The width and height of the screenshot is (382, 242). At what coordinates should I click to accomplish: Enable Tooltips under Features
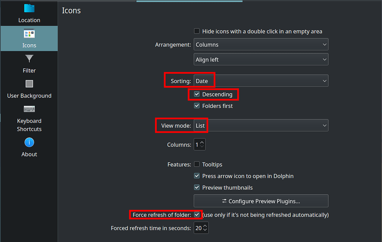click(x=197, y=164)
